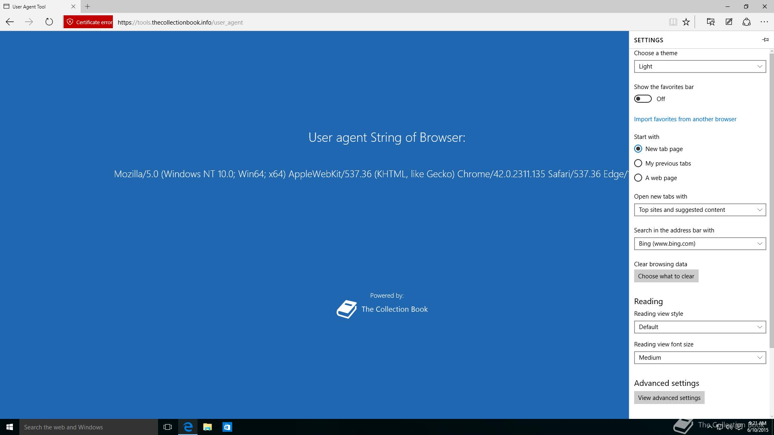The width and height of the screenshot is (774, 435).
Task: Open the Store from taskbar
Action: tap(227, 427)
